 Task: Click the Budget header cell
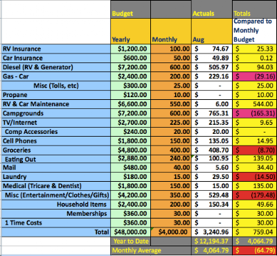(131, 9)
